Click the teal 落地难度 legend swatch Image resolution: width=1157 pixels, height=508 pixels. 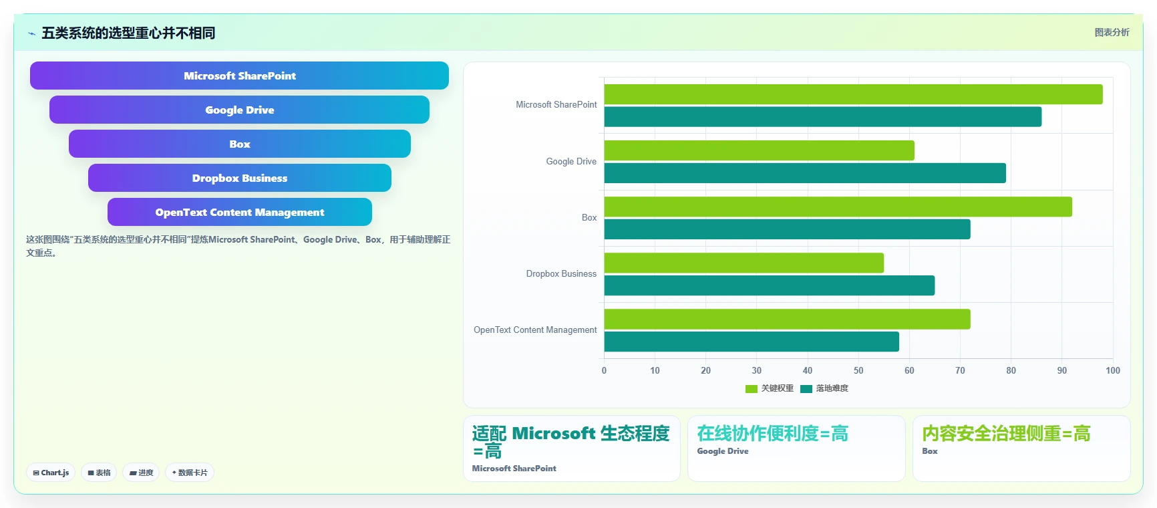point(806,389)
